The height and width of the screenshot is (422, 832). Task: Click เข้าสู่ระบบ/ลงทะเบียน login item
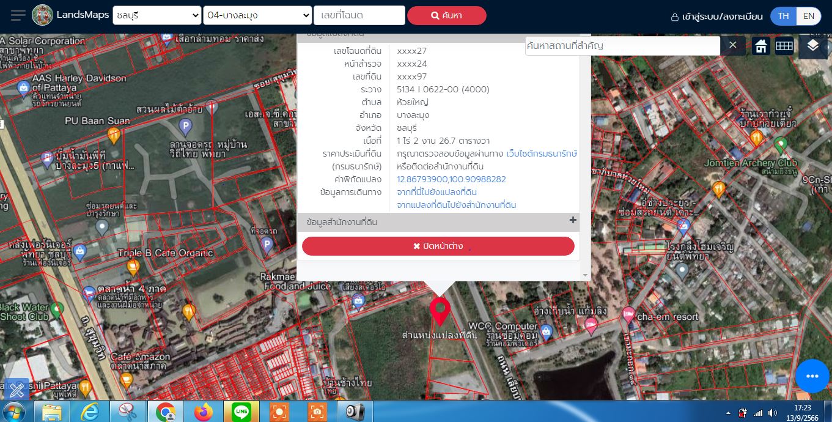(717, 17)
